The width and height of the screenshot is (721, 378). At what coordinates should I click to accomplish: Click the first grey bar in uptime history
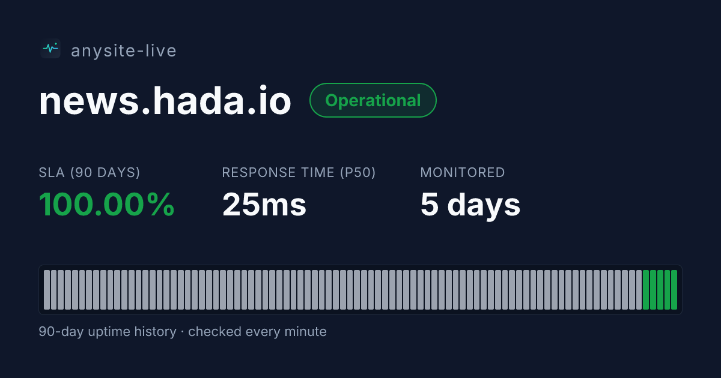pyautogui.click(x=47, y=290)
